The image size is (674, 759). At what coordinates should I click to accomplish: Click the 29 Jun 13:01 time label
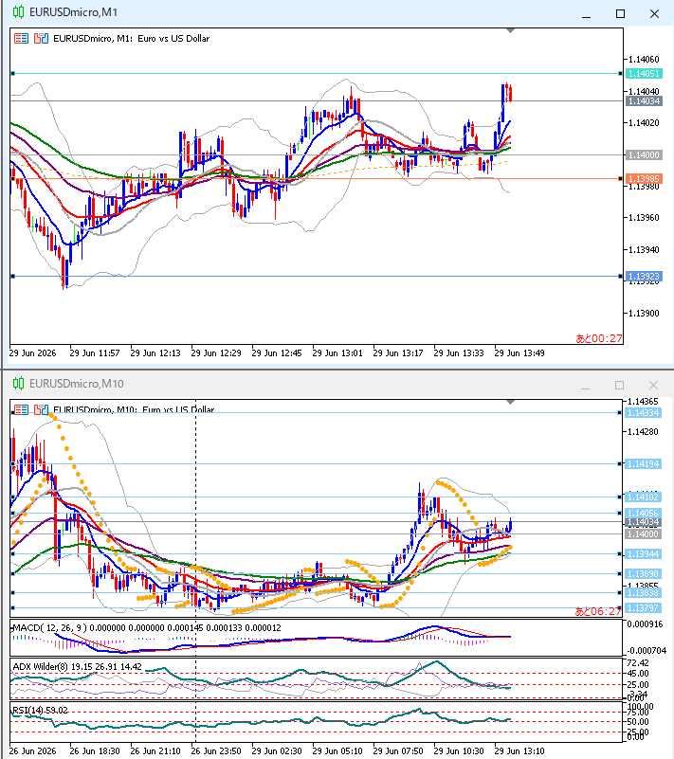[337, 353]
